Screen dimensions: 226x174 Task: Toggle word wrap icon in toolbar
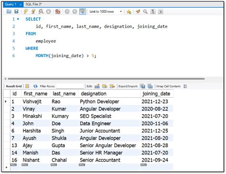(161, 11)
